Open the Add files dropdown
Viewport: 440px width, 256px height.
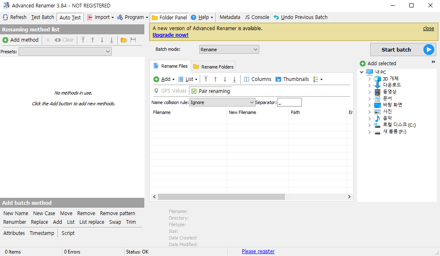point(164,79)
